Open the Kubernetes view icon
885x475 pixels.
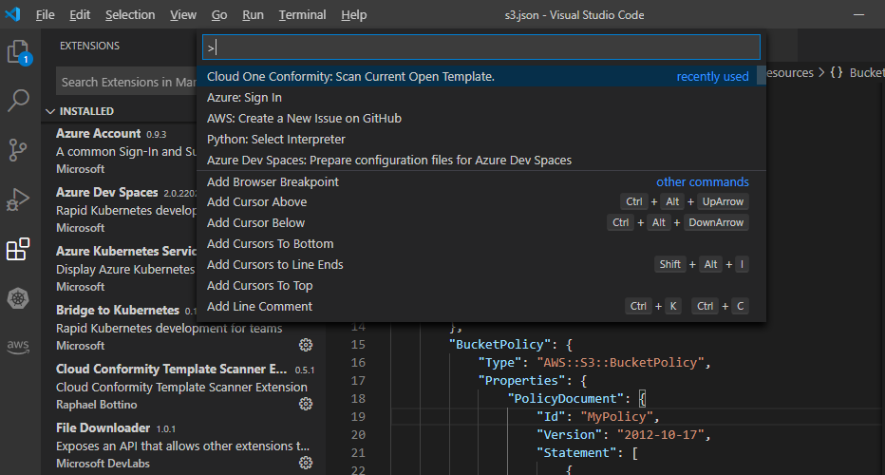19,298
